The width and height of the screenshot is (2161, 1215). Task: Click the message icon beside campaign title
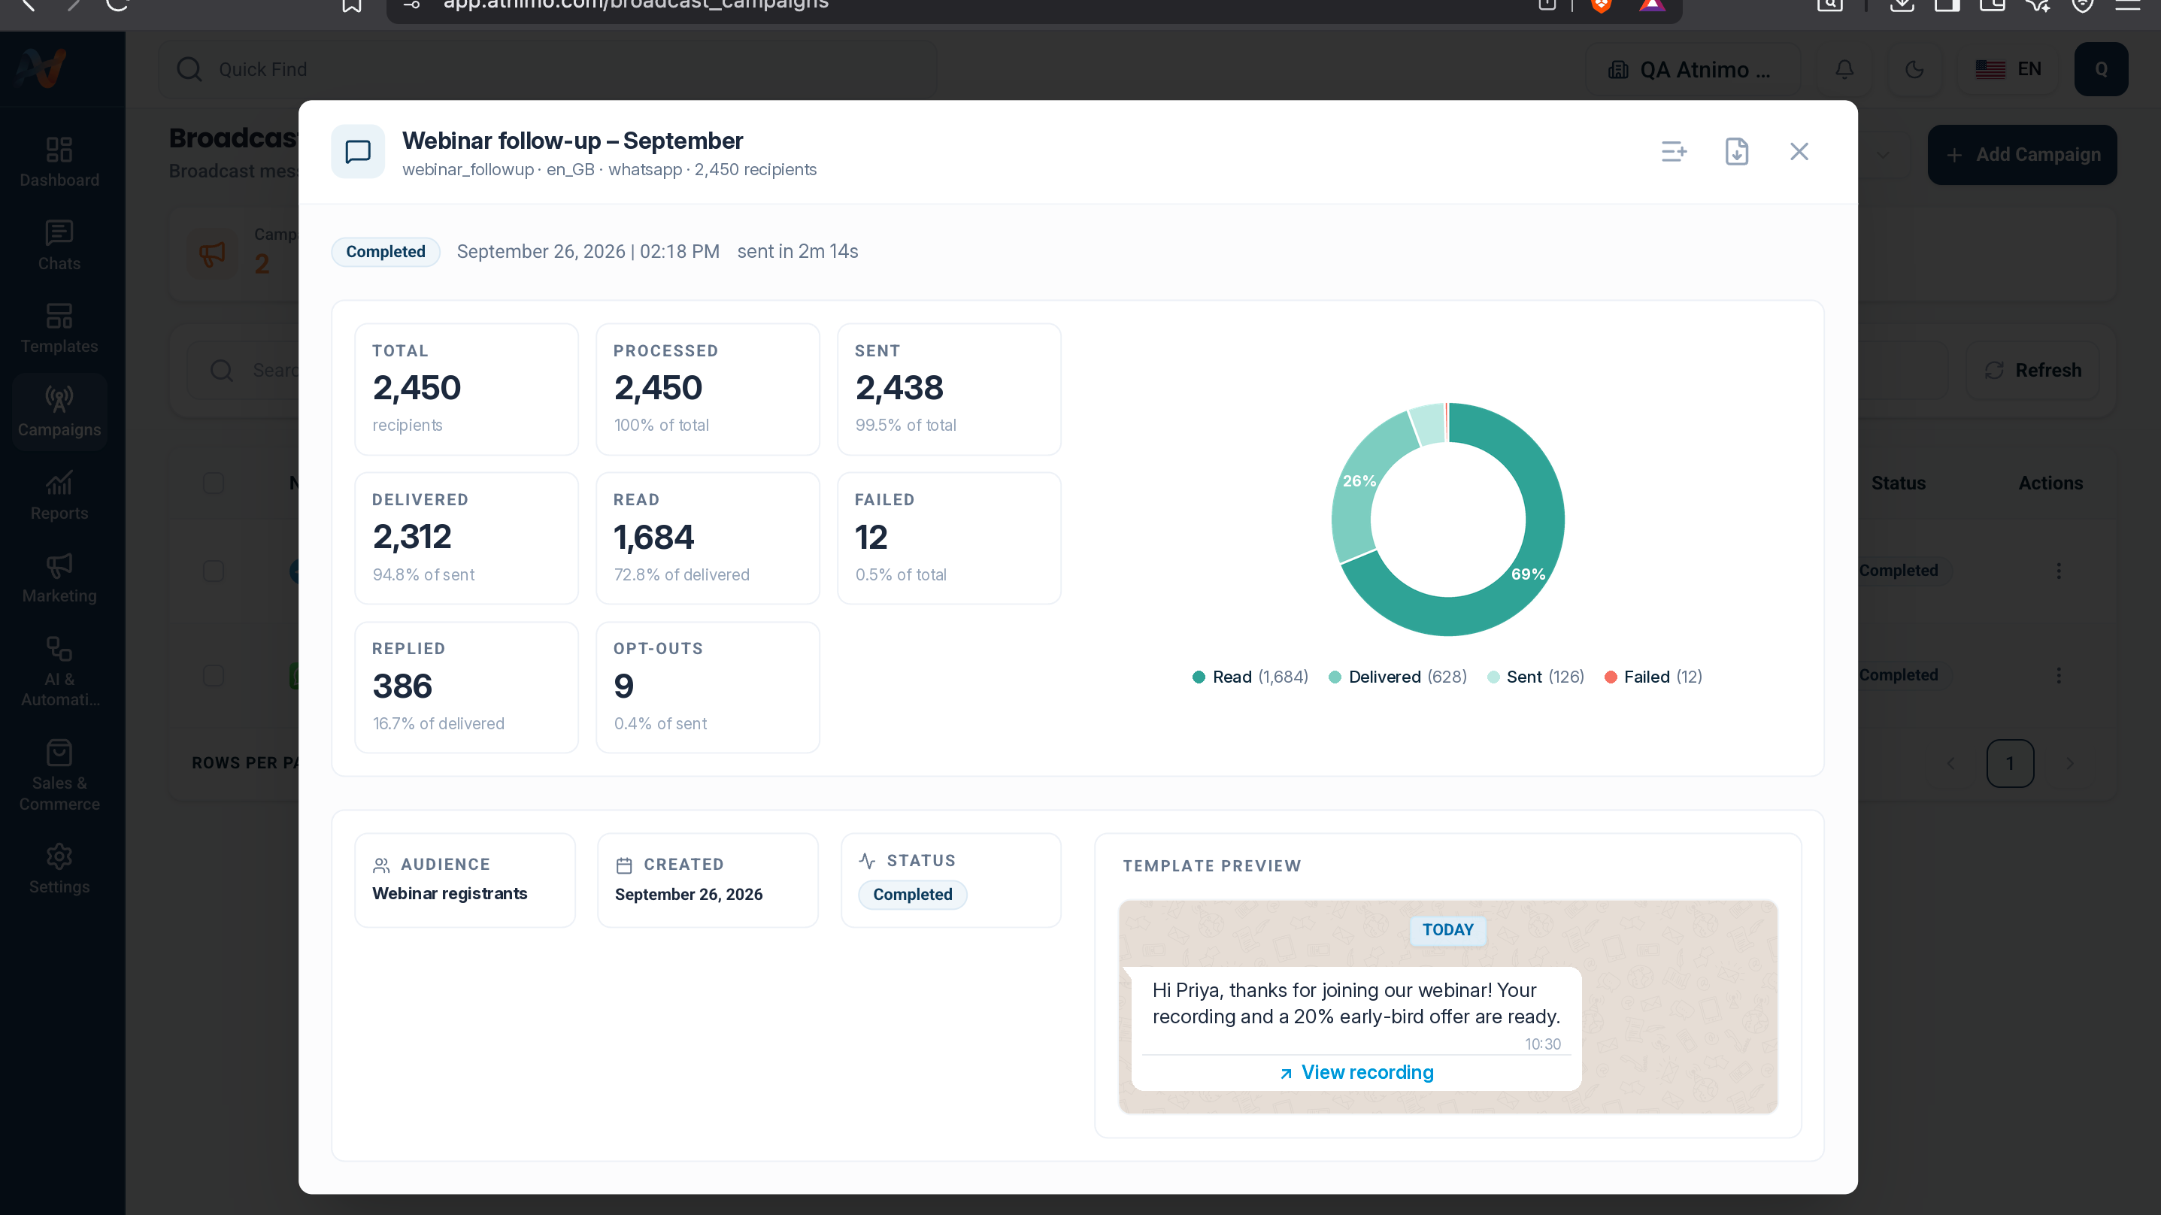(x=358, y=152)
